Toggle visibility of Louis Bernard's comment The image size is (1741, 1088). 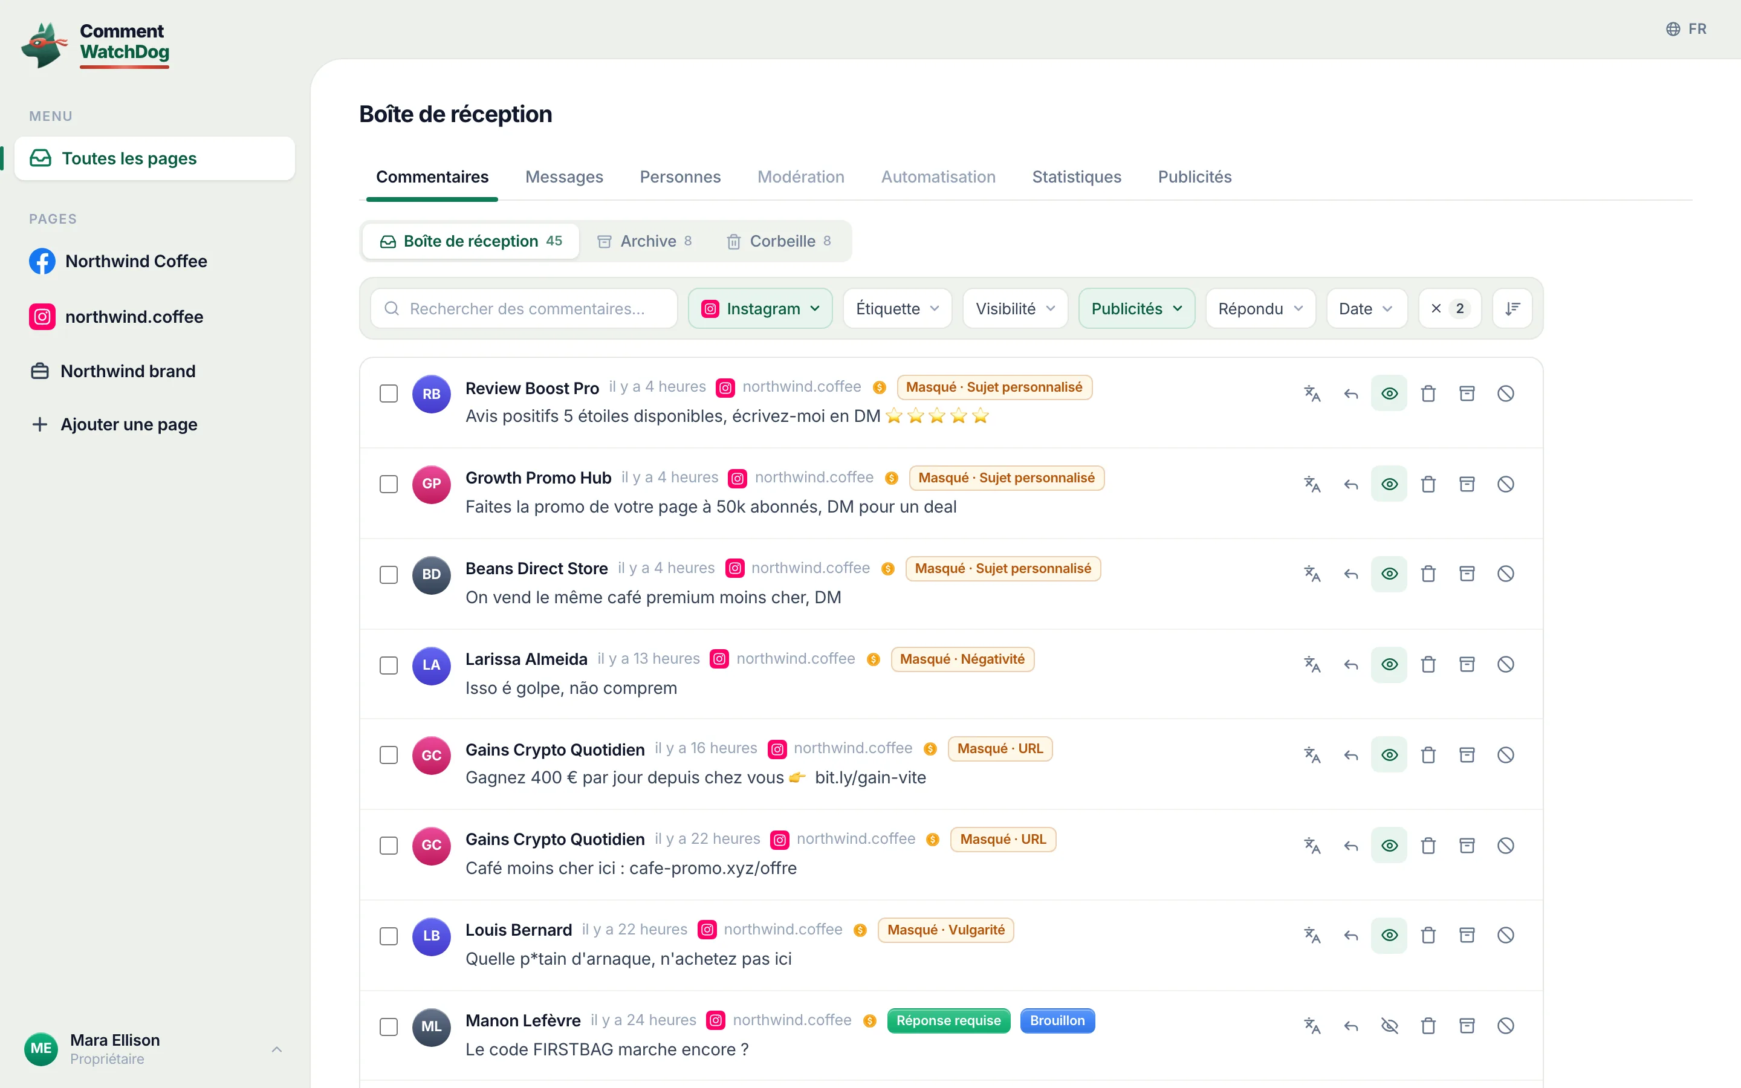[x=1389, y=936]
